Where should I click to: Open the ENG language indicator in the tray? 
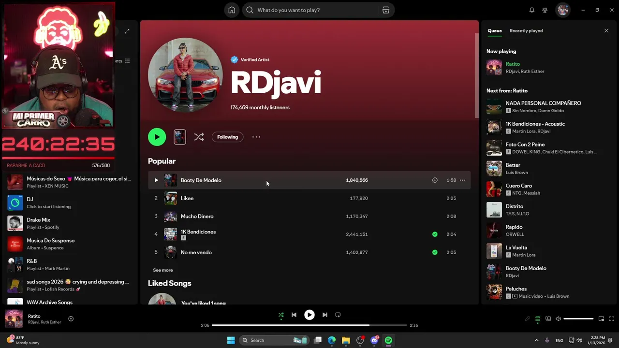pos(559,340)
